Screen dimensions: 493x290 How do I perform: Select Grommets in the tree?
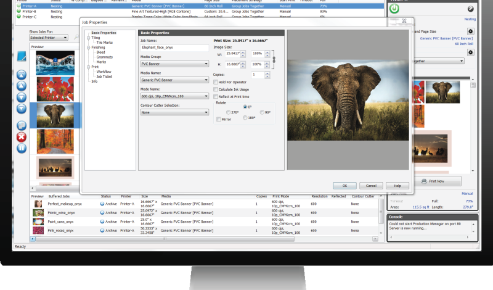(x=104, y=57)
